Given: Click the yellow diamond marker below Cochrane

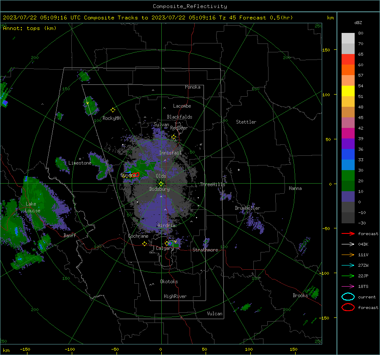Looking at the screenshot, I should point(144,244).
